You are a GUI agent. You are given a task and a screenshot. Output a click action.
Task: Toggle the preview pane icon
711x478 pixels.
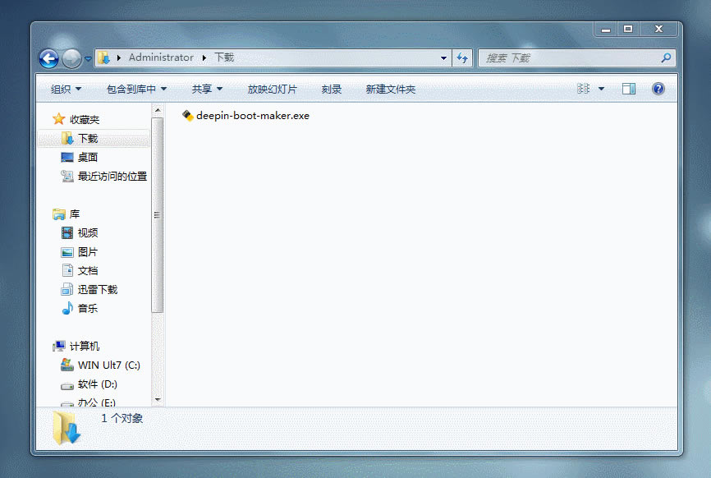tap(629, 89)
